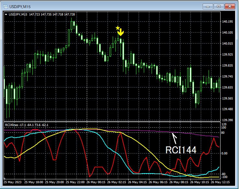Maximize the USDJPY,M15 chart window
239x189 pixels.
click(x=219, y=6)
